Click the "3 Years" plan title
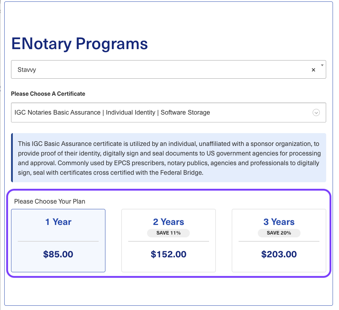Viewport: 339px width, 310px height. [x=279, y=222]
